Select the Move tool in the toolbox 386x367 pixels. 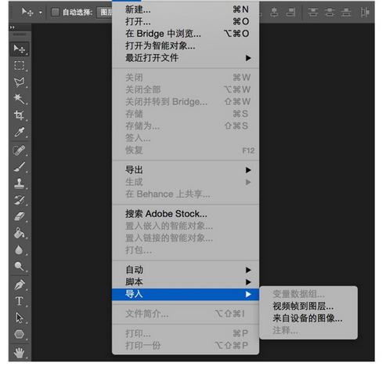[x=20, y=49]
